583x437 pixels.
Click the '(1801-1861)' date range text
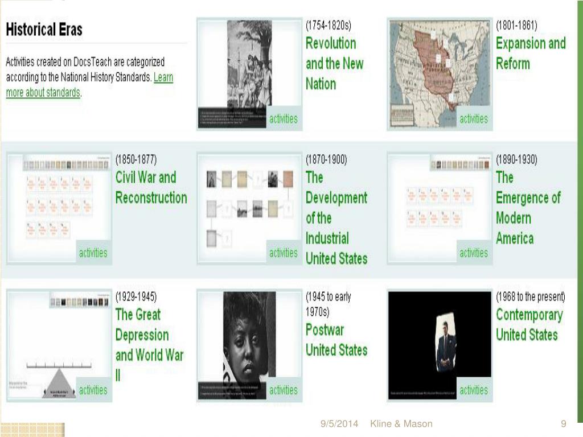click(x=516, y=25)
